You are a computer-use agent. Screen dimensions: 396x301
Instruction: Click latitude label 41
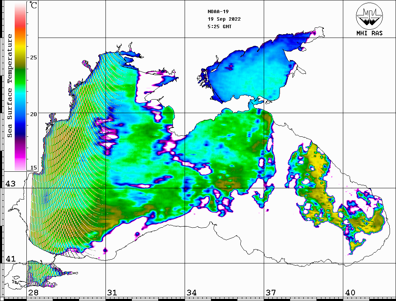(x=10, y=259)
